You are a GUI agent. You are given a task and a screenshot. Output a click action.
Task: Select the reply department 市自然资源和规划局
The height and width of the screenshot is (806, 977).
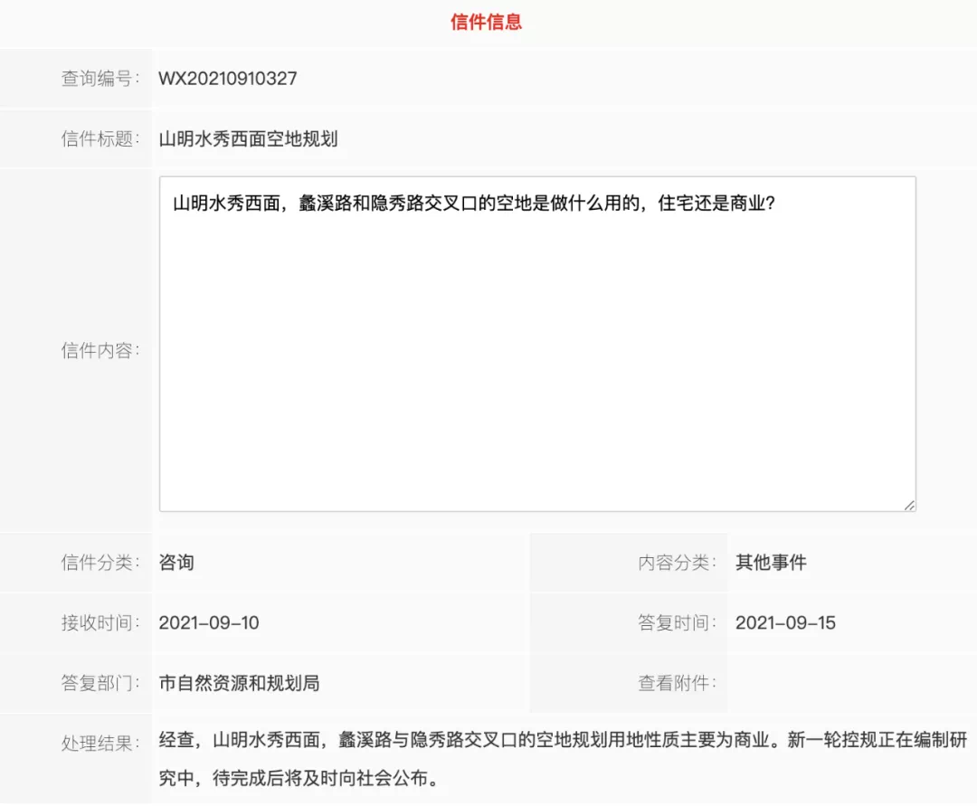pos(240,684)
